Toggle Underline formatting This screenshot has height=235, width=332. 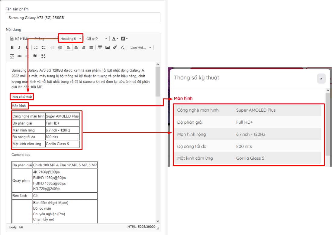pyautogui.click(x=27, y=47)
